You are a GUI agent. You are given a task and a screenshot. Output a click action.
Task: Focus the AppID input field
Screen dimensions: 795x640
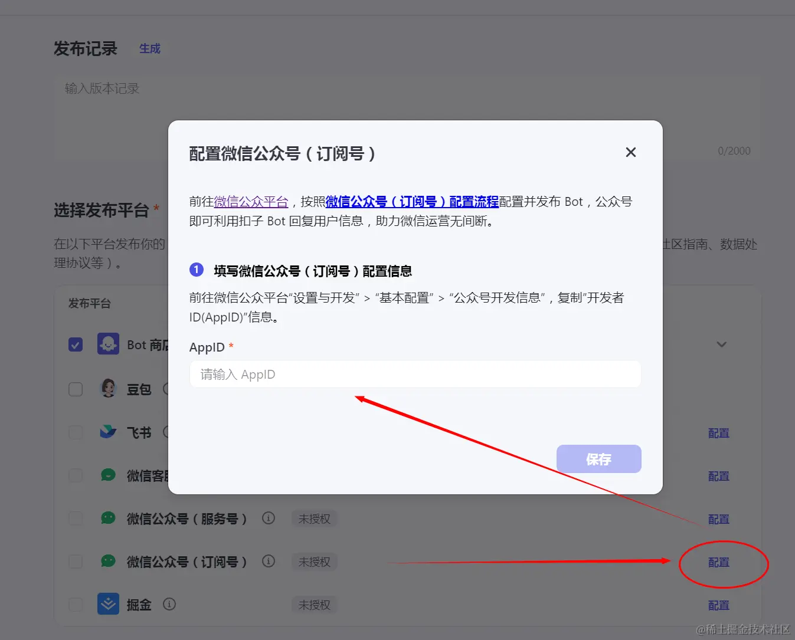click(x=415, y=374)
